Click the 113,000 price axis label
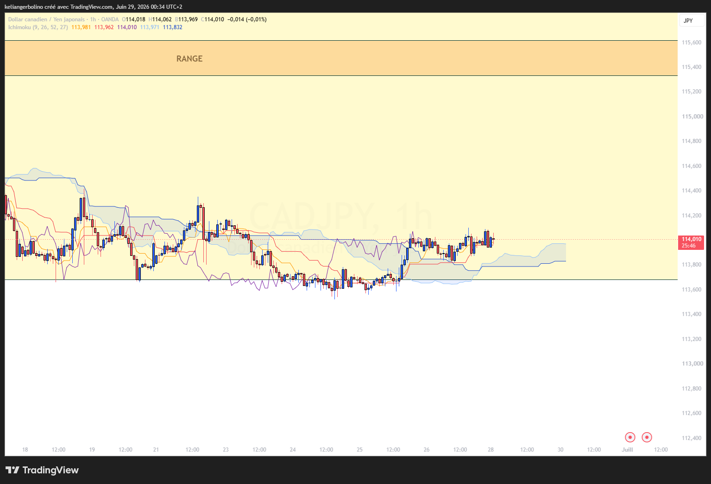This screenshot has height=484, width=711. [692, 364]
